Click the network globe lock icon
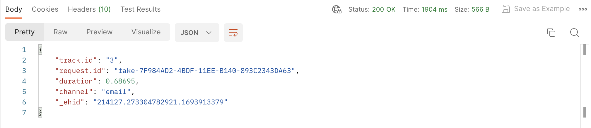591x128 pixels. pos(337,9)
